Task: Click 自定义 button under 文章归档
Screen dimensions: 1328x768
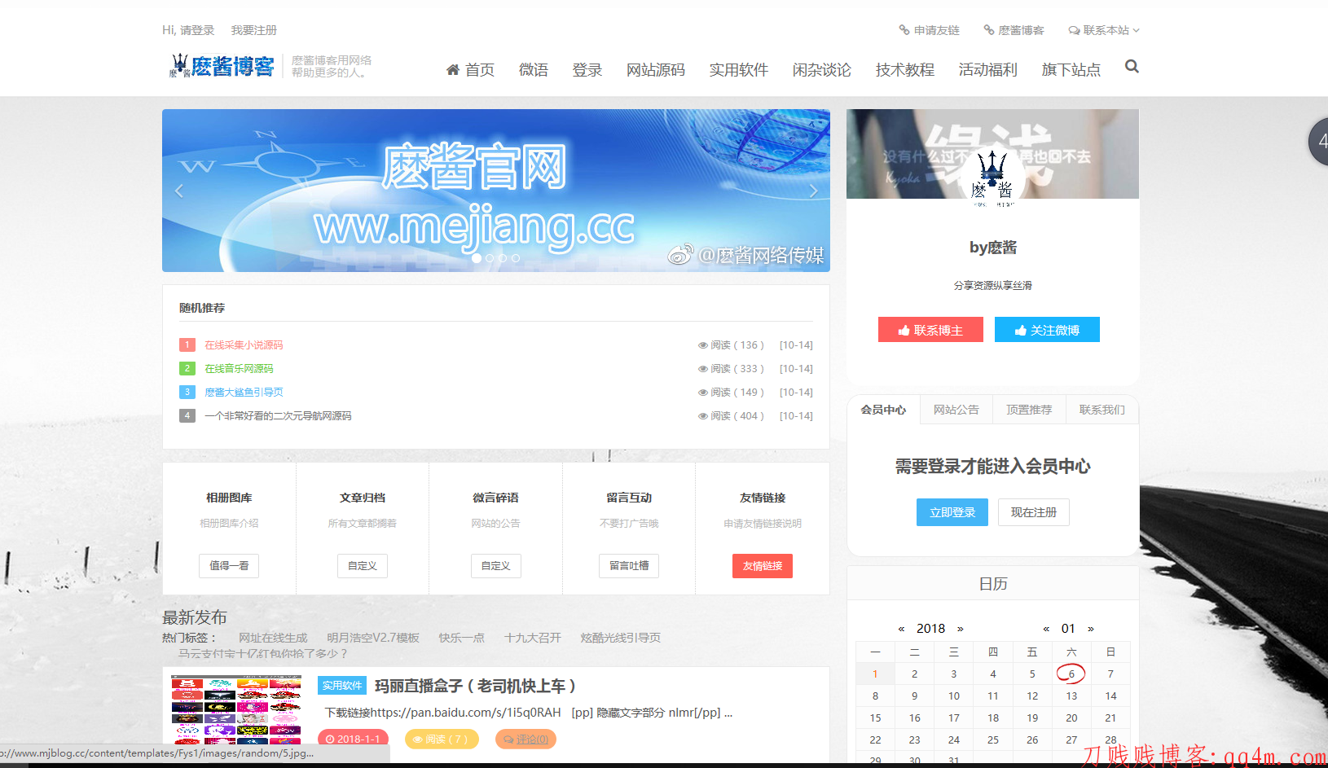Action: point(363,566)
